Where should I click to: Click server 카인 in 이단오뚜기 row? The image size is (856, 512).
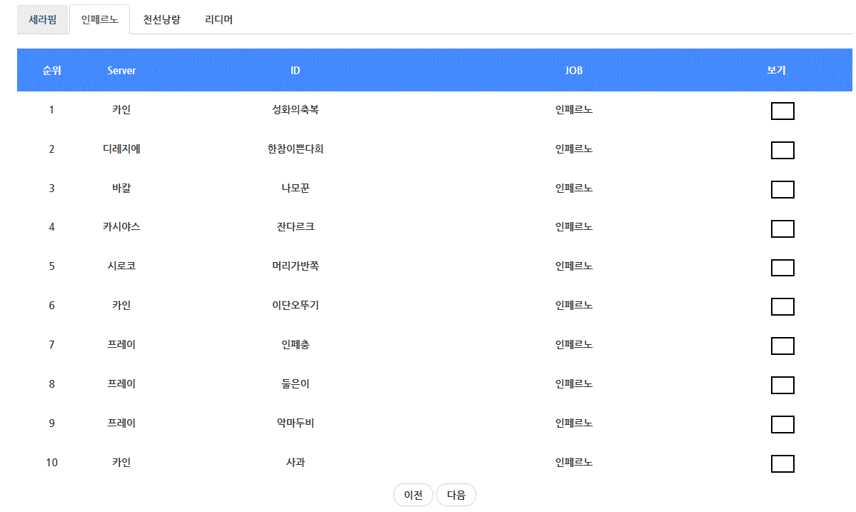[121, 305]
